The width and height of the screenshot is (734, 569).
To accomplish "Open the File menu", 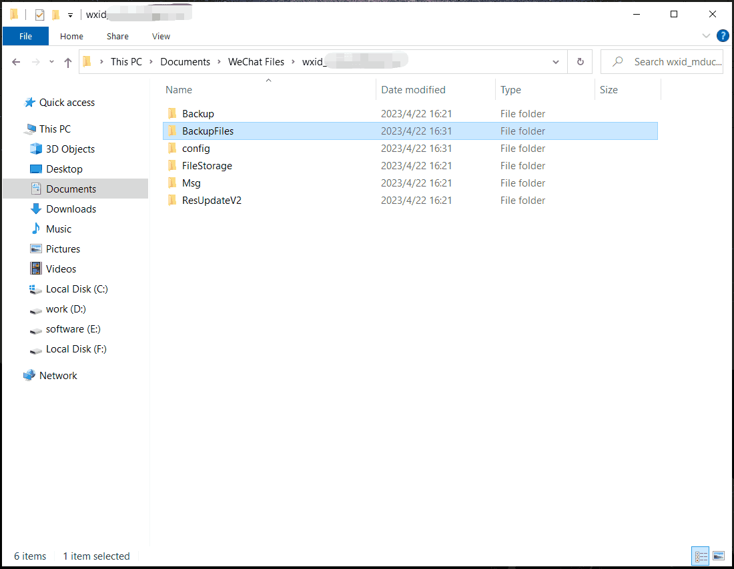I will click(x=25, y=36).
